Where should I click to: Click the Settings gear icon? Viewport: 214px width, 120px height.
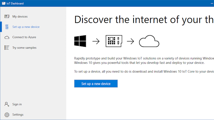point(7,115)
